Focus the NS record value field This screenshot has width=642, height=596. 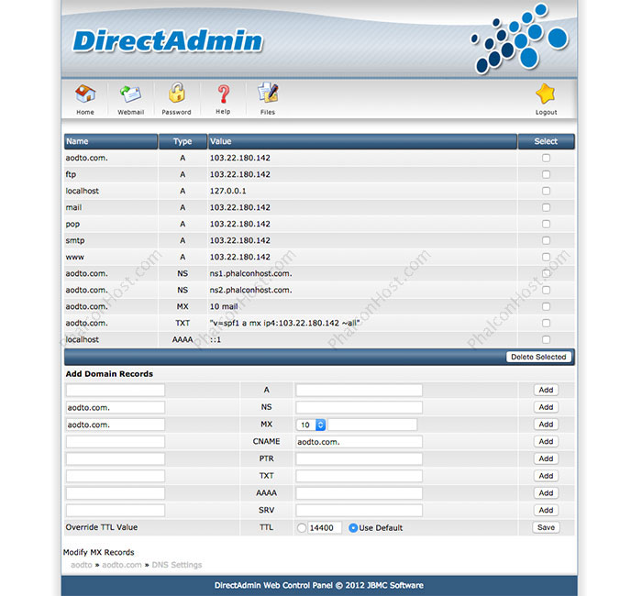[359, 407]
